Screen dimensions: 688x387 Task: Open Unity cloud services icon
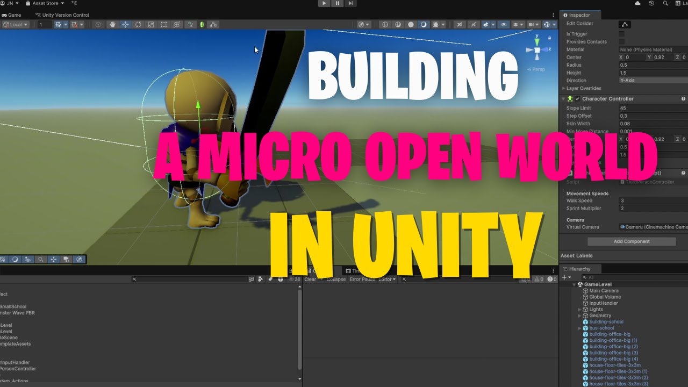(637, 3)
